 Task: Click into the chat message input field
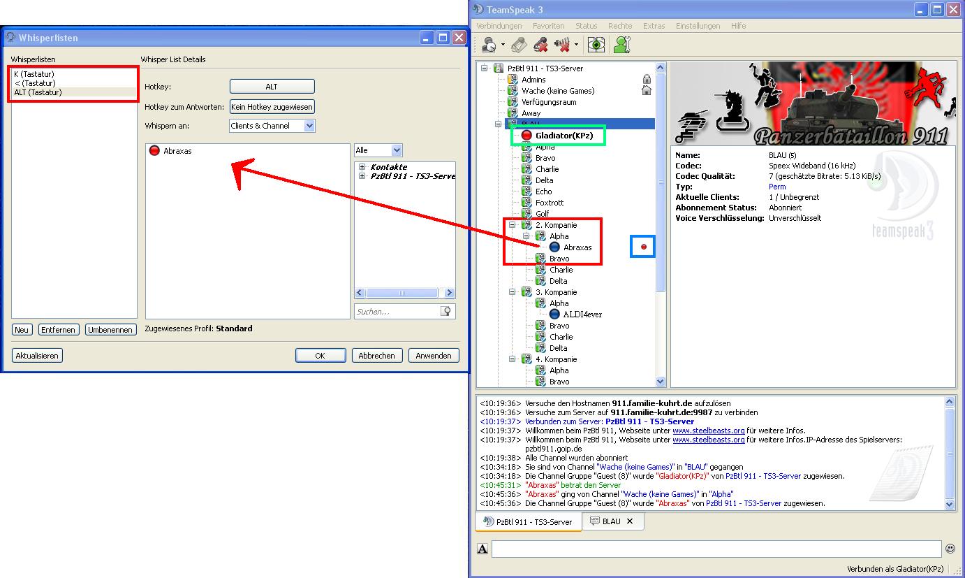pyautogui.click(x=716, y=549)
